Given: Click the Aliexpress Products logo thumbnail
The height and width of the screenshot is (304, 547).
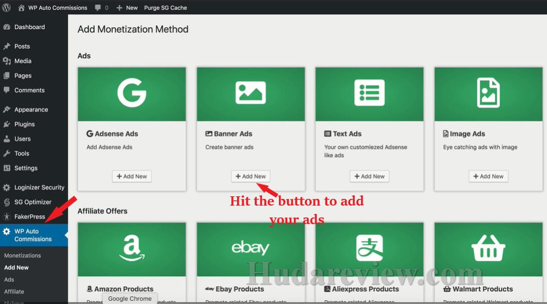Looking at the screenshot, I should coord(369,249).
